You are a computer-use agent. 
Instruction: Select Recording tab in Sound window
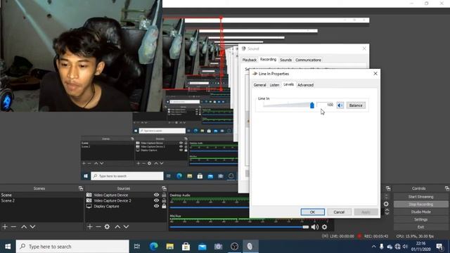[x=268, y=59]
